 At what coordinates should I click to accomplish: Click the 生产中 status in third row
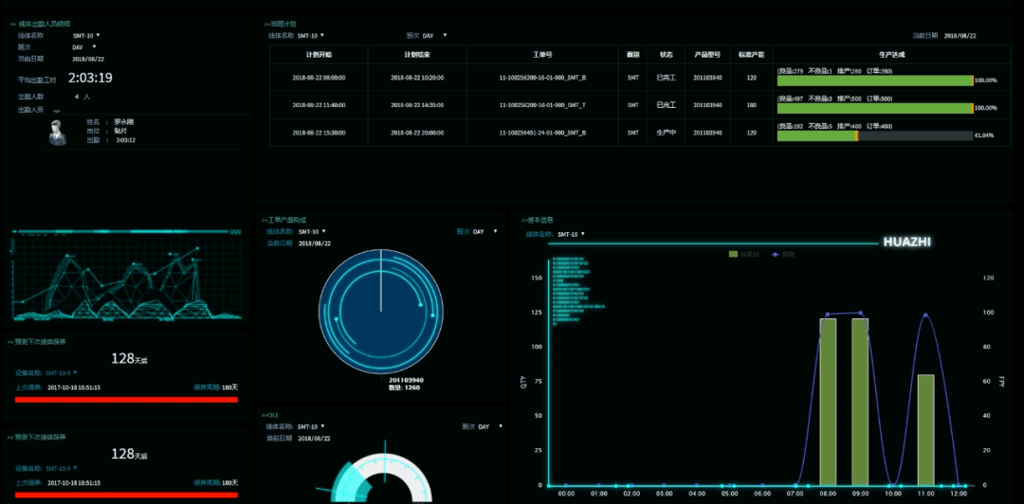(666, 134)
